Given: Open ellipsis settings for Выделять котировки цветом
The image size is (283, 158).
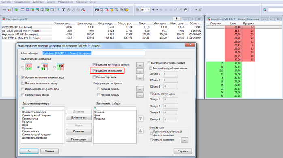Looking at the screenshot, I should click(x=140, y=65).
